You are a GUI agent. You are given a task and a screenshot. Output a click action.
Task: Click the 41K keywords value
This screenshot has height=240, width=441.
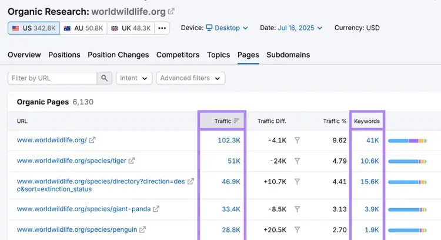pyautogui.click(x=372, y=141)
